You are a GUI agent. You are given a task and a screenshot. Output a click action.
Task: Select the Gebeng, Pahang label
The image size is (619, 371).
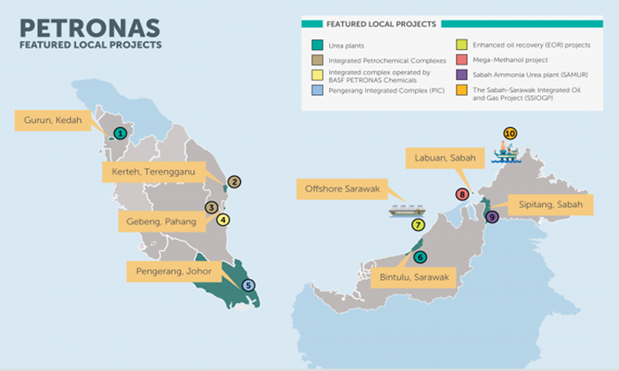161,221
